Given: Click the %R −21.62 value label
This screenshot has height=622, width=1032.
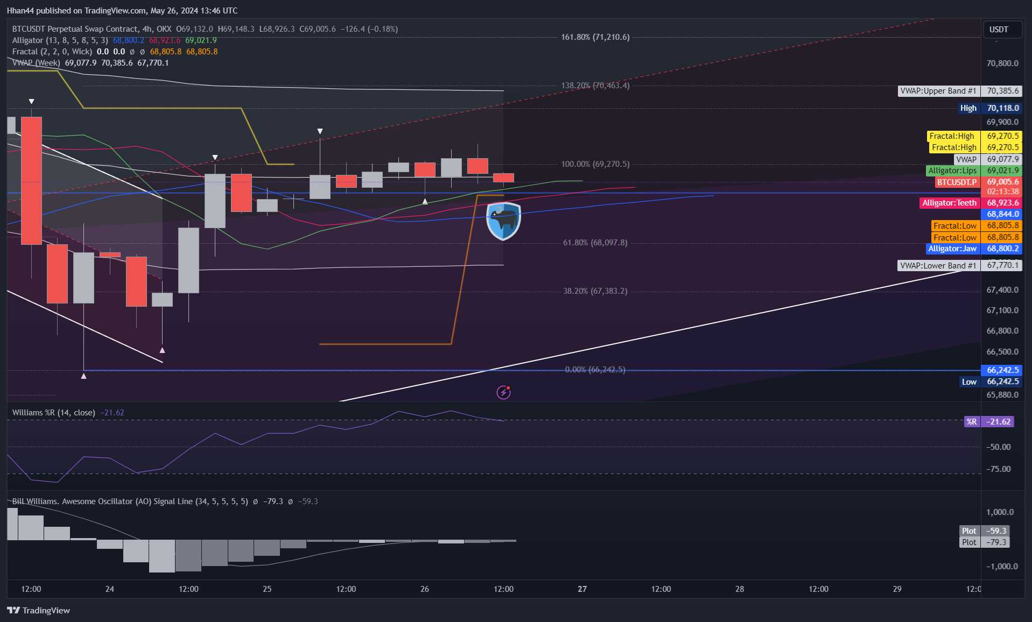Looking at the screenshot, I should coord(989,422).
